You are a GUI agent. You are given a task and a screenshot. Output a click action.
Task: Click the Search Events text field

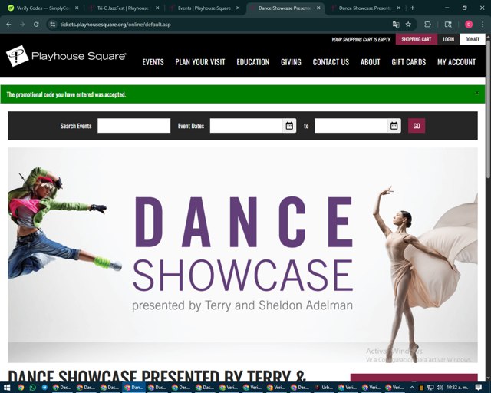133,126
